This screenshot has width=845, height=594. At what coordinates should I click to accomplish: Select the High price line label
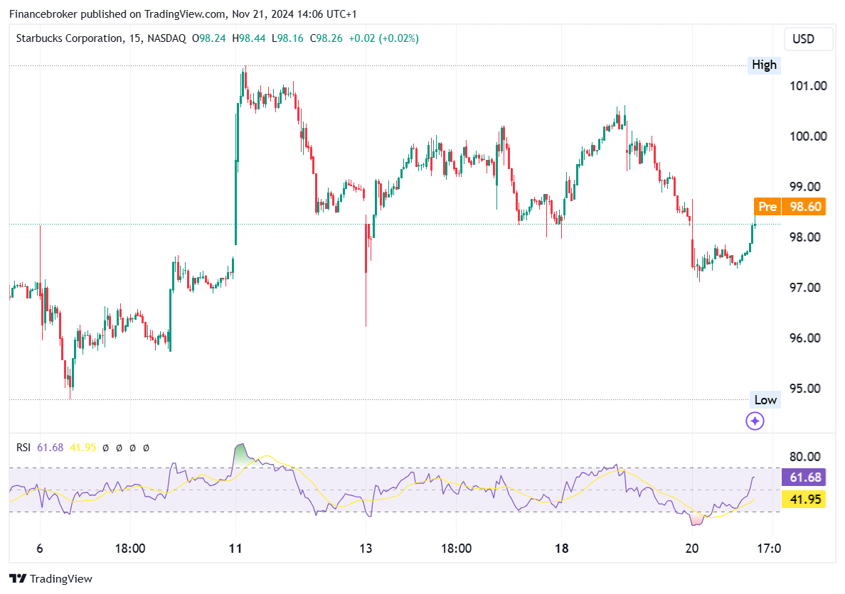(765, 65)
